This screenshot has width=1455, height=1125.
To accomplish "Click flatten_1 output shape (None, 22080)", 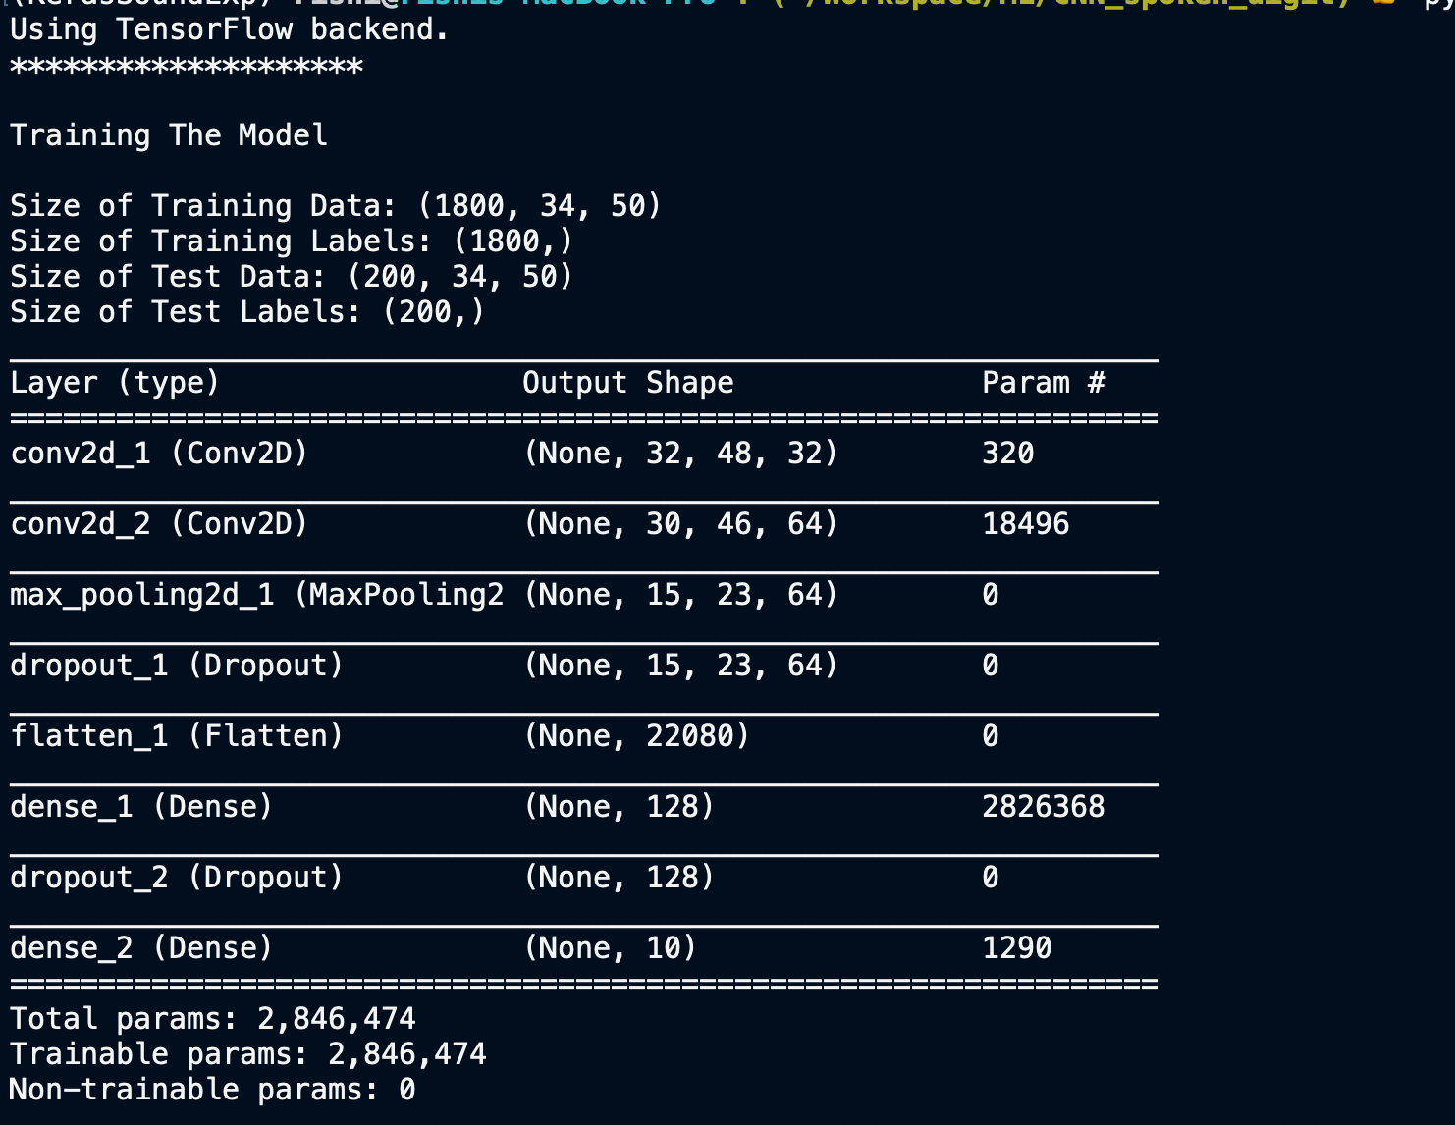I will [x=636, y=736].
